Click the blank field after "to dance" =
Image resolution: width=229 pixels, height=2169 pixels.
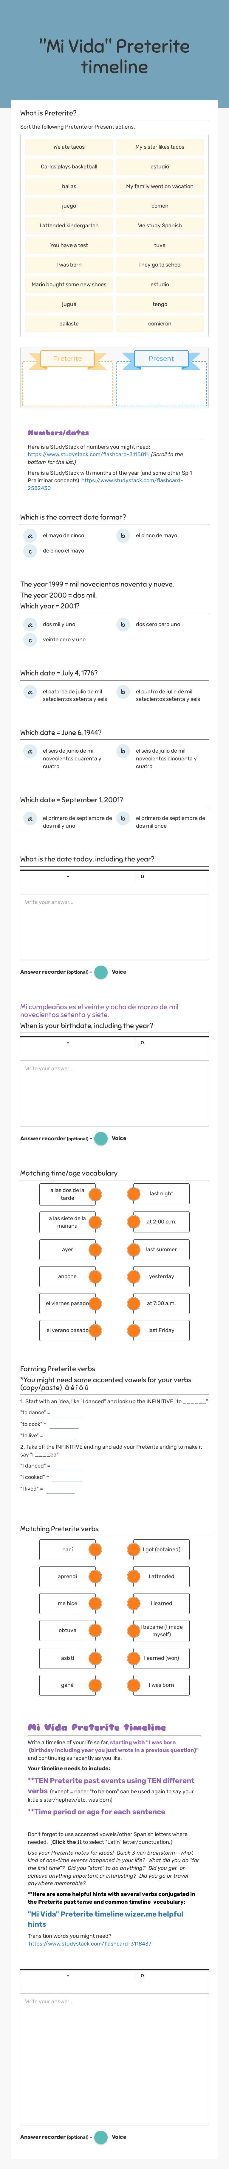67,1412
